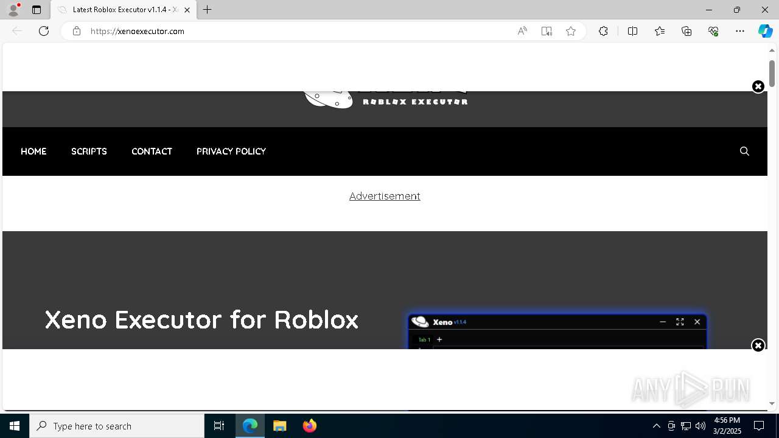Open a new browser tab

coord(208,10)
